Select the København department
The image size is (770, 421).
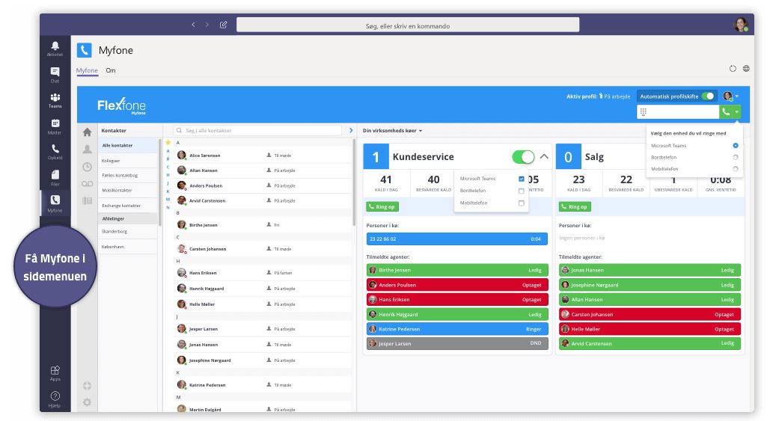coord(128,247)
